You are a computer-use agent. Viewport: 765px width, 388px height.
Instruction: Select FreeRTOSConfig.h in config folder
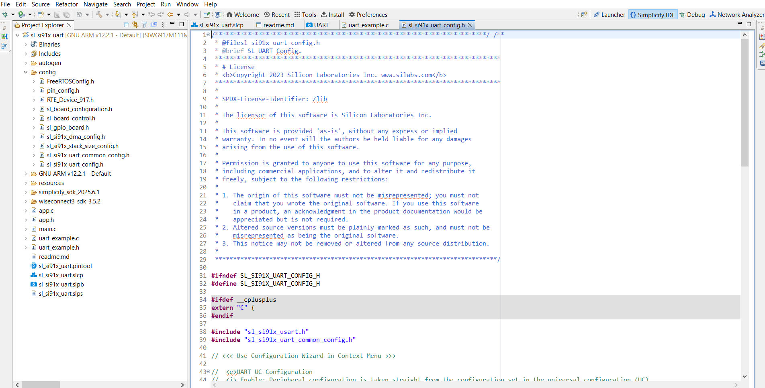pos(70,81)
